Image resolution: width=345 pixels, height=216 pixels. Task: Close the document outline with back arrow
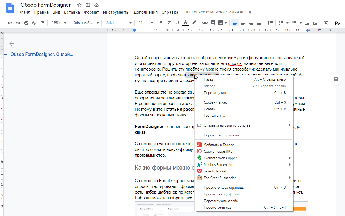[12, 44]
